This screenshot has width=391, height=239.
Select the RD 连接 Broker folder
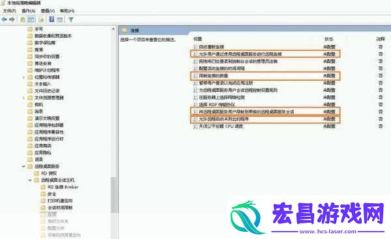tap(63, 187)
